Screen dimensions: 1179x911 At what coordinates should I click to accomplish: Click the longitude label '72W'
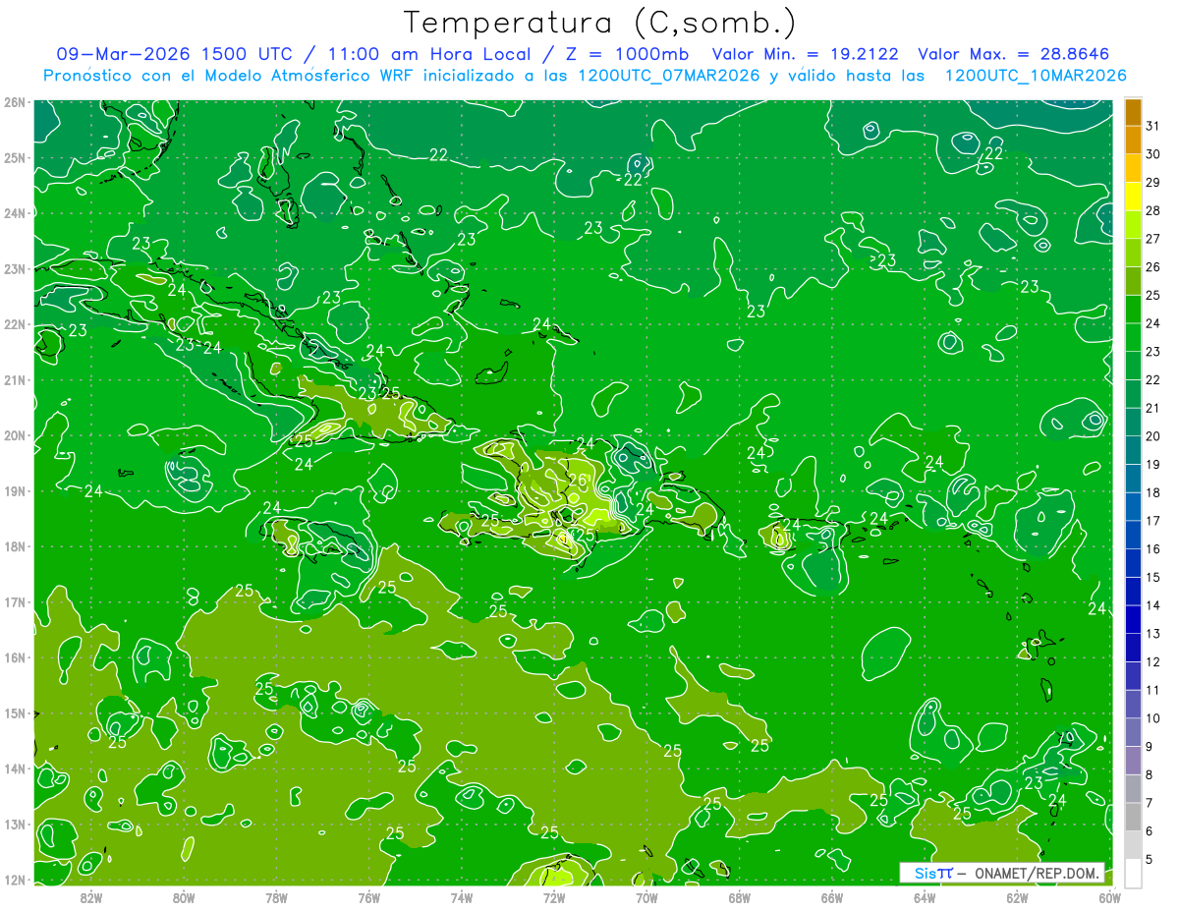554,896
